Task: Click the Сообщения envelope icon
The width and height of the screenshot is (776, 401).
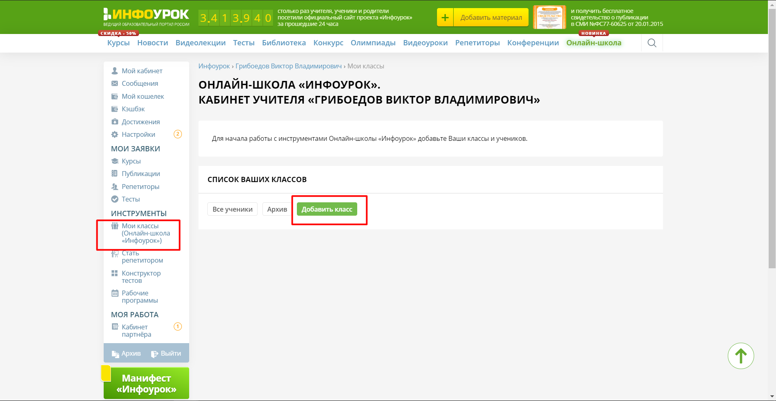Action: (115, 83)
